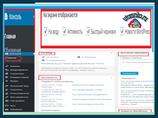Toggle the Активность checkbox
Screen dimensions: 158x118
(64, 31)
